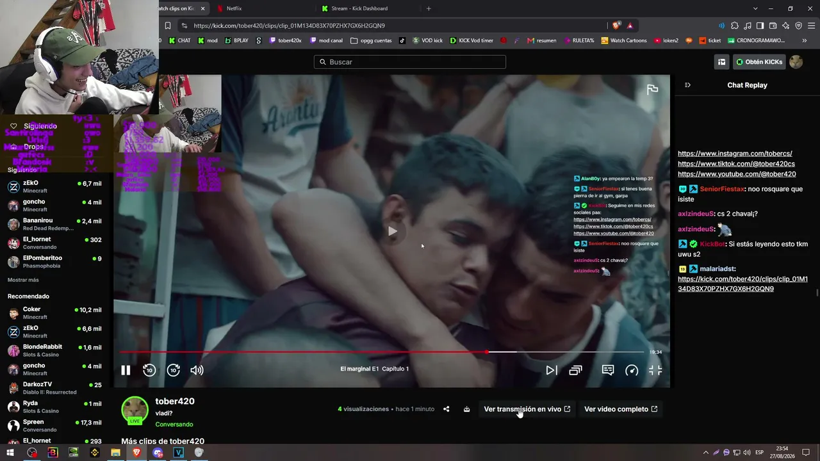The width and height of the screenshot is (820, 461).
Task: Open the Watch Cartoons bookmark
Action: click(623, 40)
